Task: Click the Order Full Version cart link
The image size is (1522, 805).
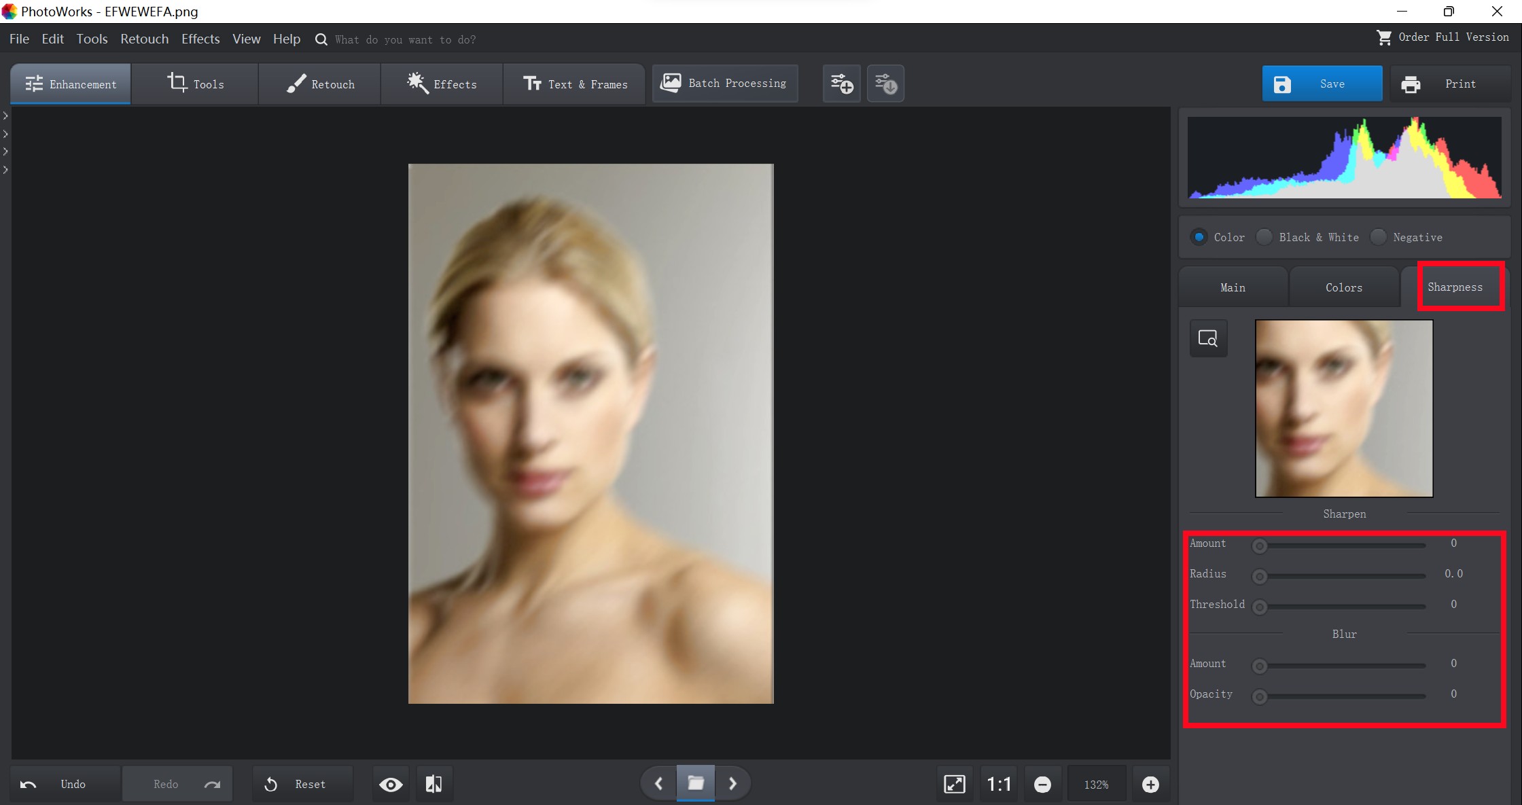Action: (1442, 37)
